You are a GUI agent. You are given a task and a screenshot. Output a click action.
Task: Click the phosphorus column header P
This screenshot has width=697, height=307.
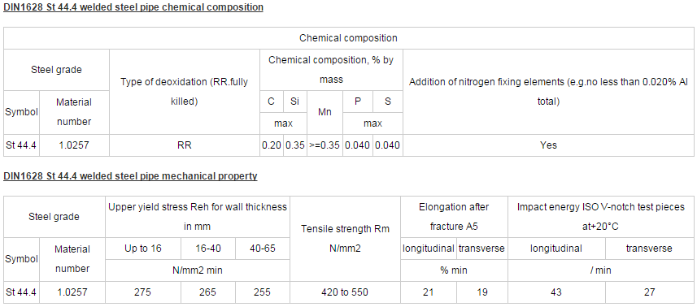pyautogui.click(x=358, y=102)
